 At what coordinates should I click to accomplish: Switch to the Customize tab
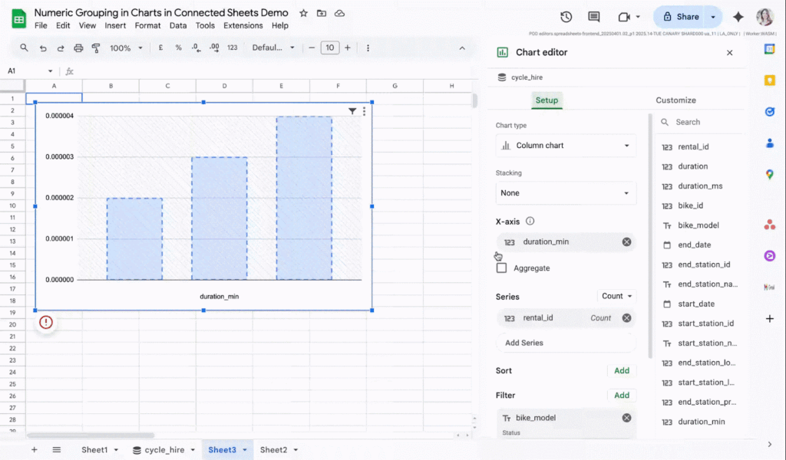pos(675,100)
